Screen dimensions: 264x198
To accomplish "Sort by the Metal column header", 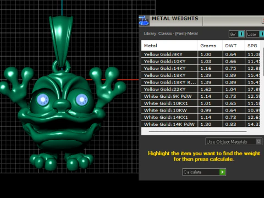I will (169, 46).
